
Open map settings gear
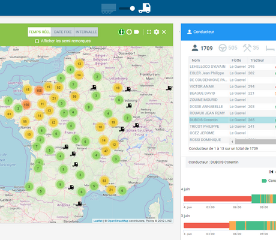pyautogui.click(x=157, y=32)
